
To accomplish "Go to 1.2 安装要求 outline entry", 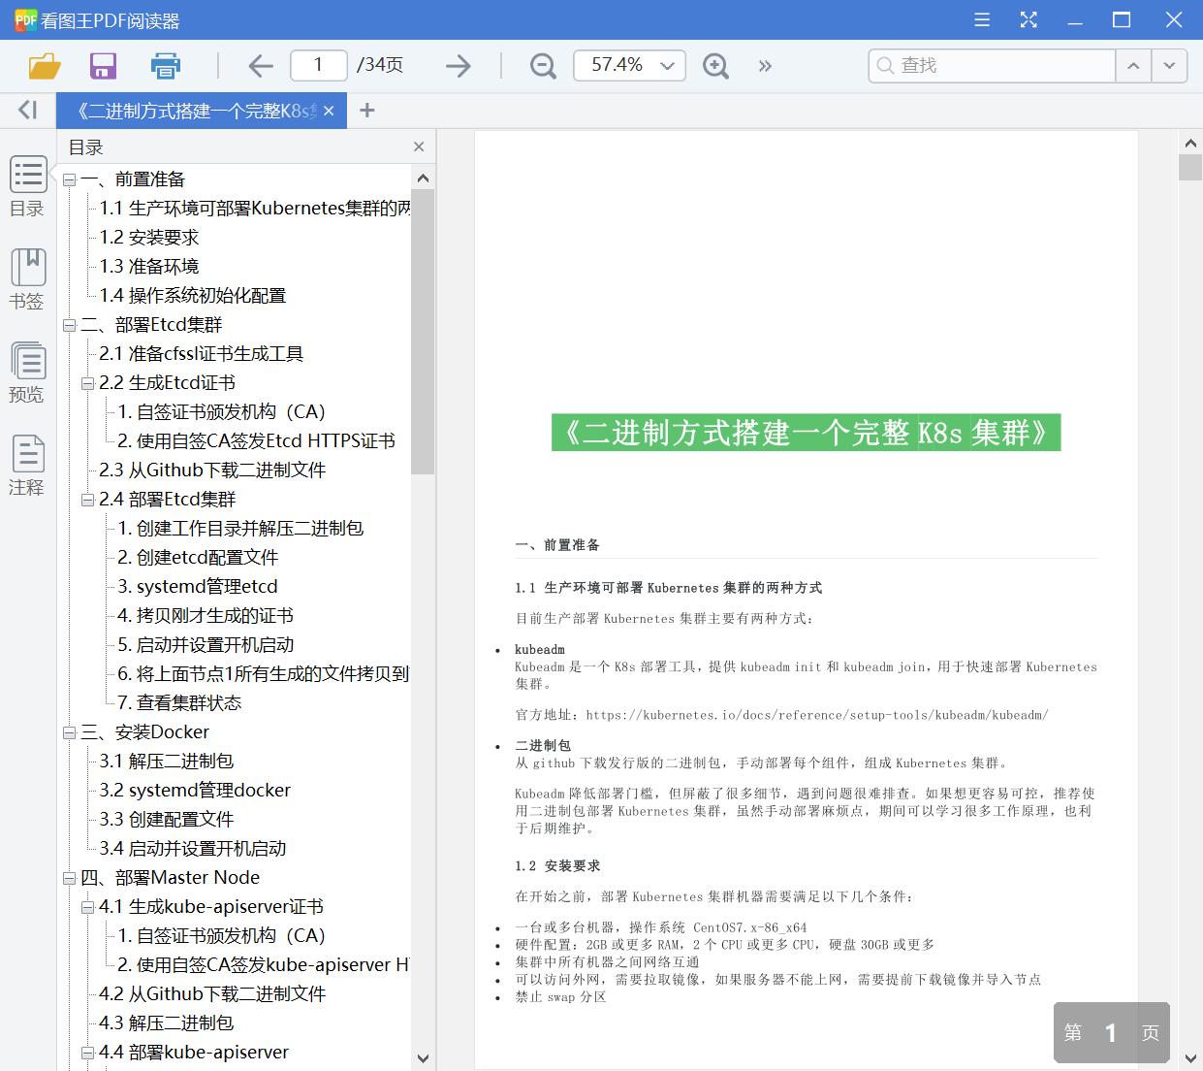I will [148, 238].
